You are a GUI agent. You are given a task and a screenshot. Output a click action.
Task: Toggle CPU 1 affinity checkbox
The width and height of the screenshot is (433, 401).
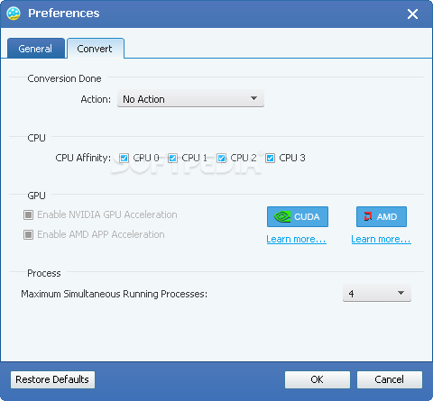pyautogui.click(x=172, y=158)
